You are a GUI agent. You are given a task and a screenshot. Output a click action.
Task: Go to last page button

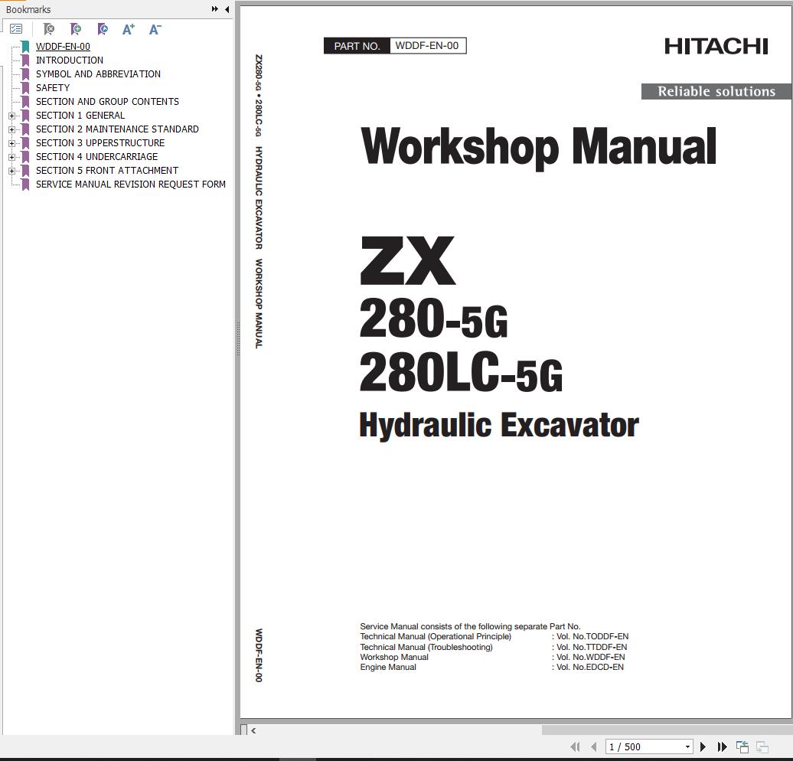(723, 746)
